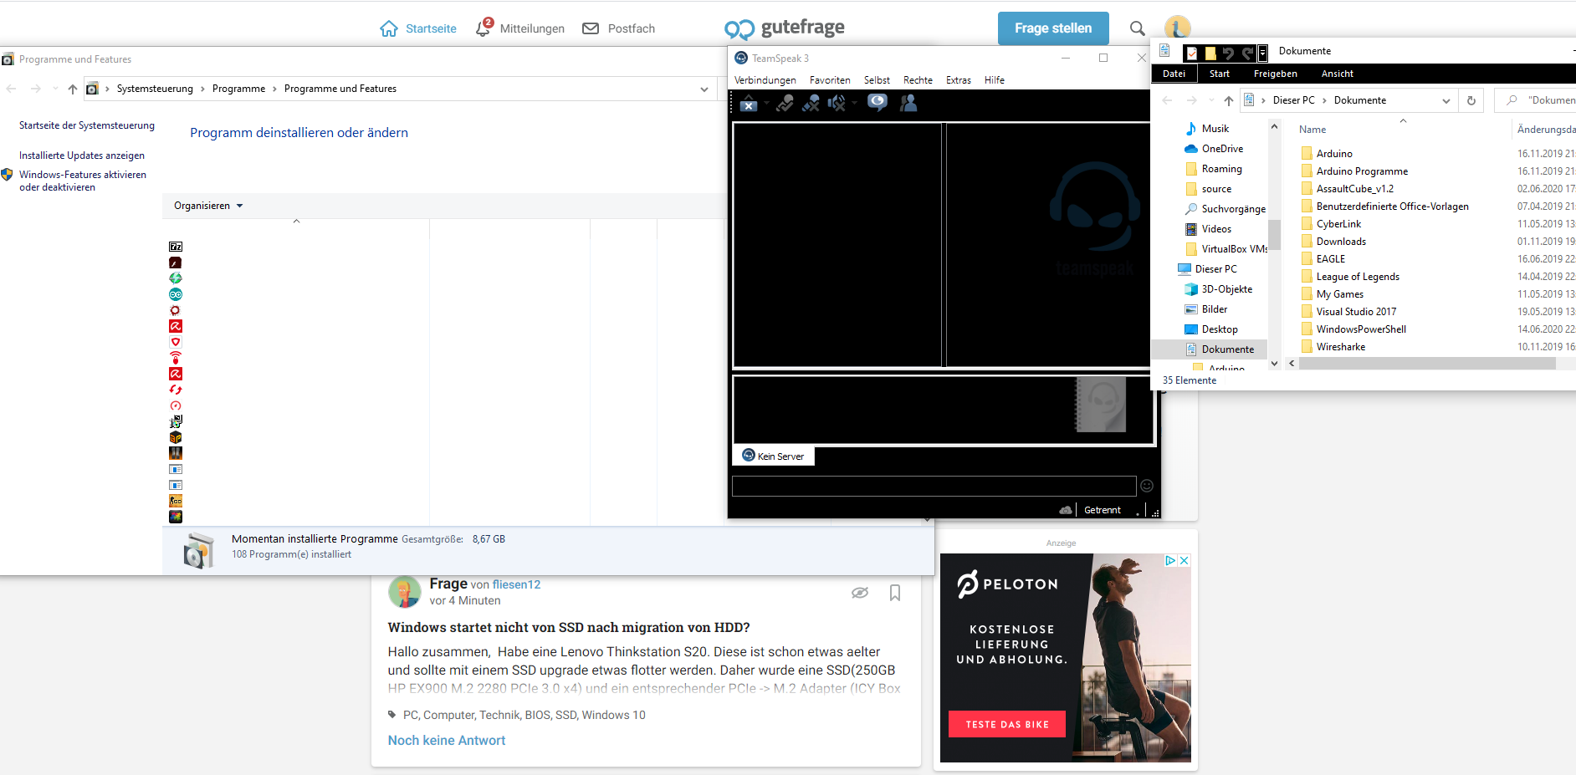Open the Hilfe menu in TeamSpeak
The width and height of the screenshot is (1576, 775).
coord(995,80)
